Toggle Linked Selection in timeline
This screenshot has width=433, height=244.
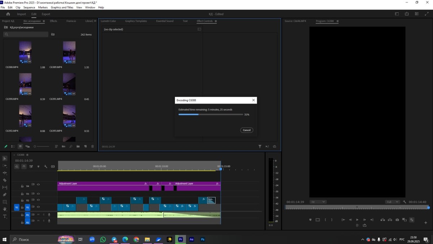tap(31, 166)
